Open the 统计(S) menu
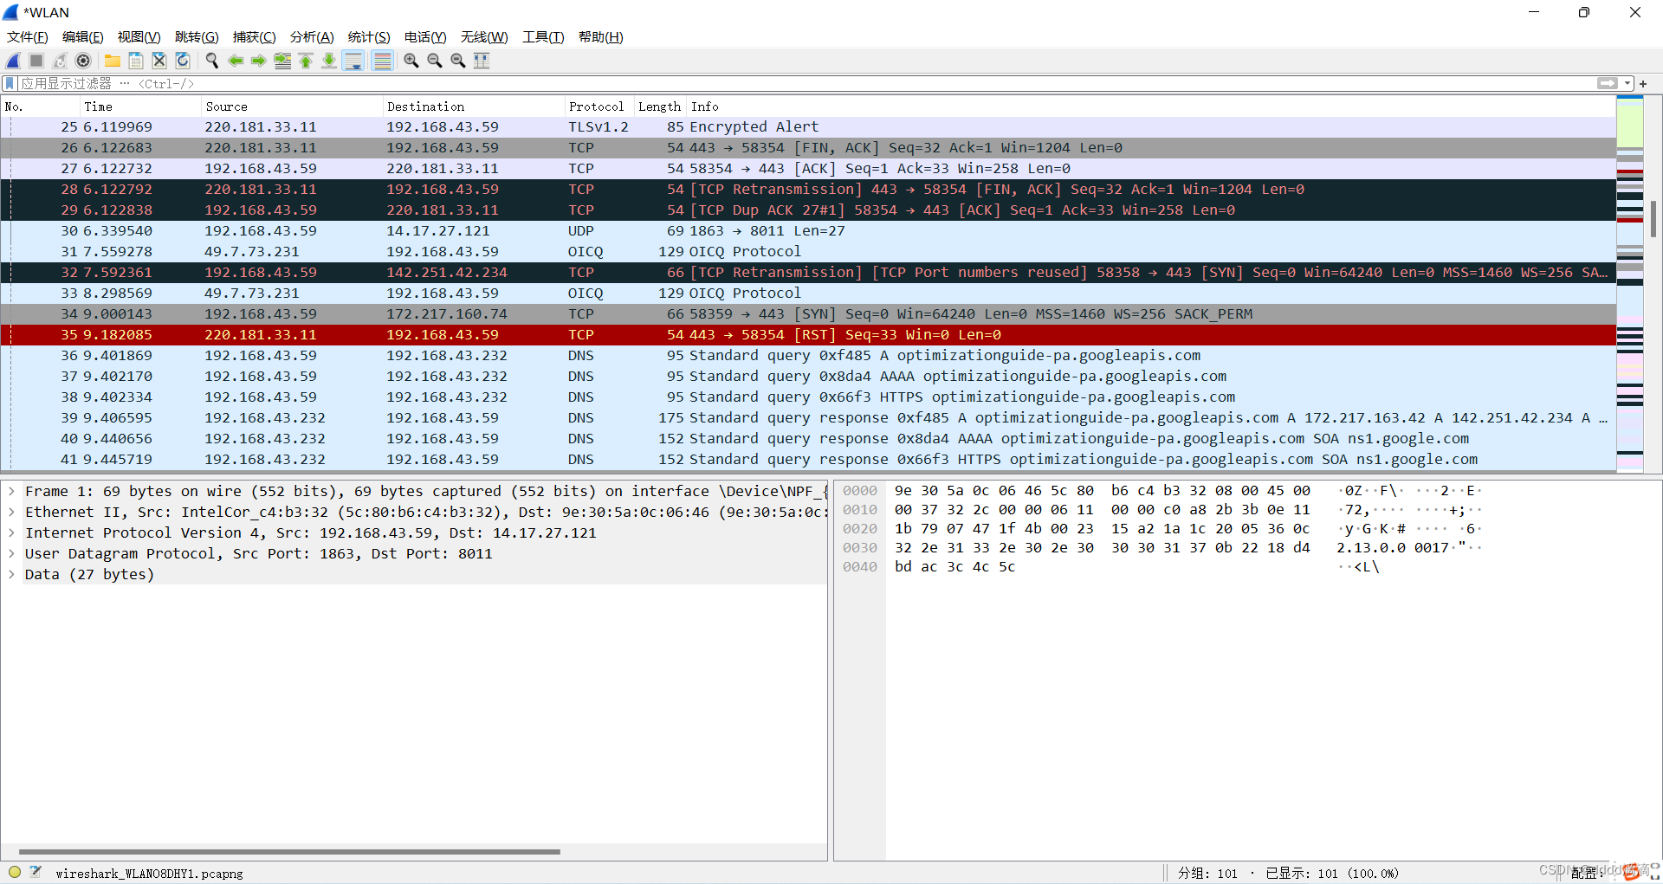 (x=369, y=37)
